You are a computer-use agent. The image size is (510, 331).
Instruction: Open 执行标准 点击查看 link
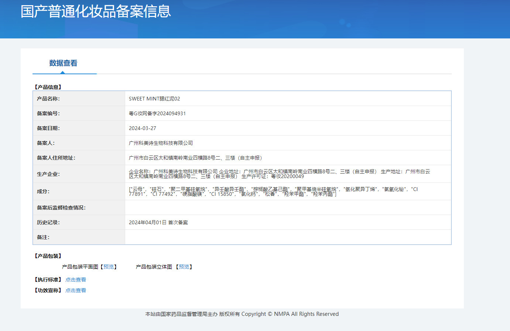click(x=76, y=280)
